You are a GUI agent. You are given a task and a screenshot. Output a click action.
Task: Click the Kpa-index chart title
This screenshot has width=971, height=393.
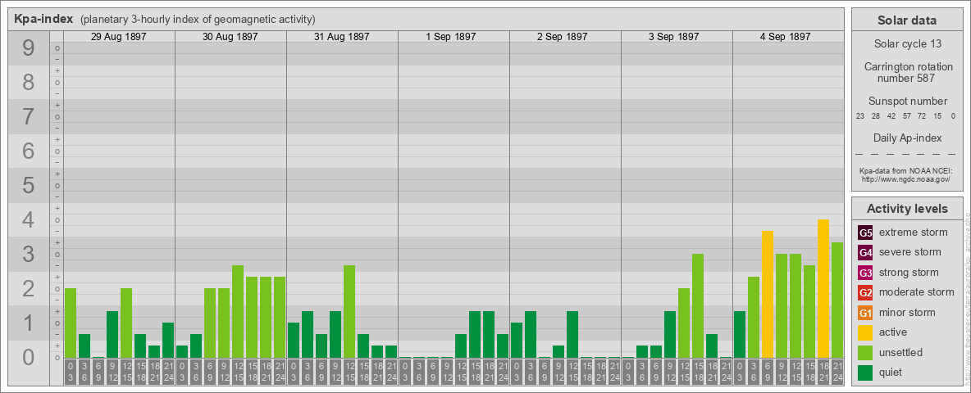(x=43, y=19)
